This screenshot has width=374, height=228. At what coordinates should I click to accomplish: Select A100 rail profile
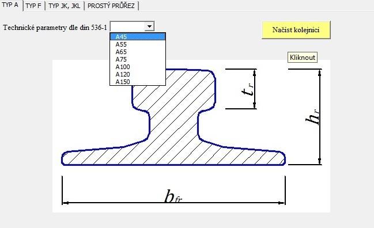138,67
